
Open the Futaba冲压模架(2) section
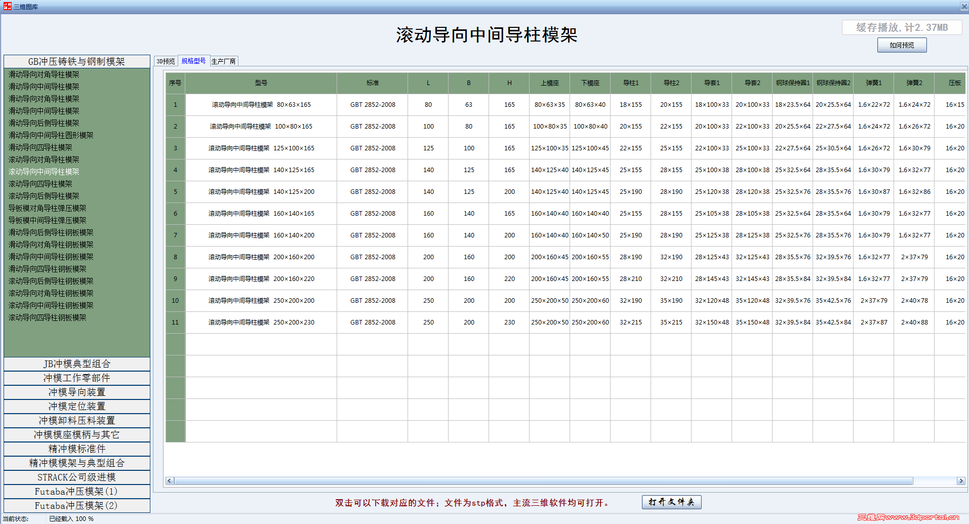pos(77,506)
